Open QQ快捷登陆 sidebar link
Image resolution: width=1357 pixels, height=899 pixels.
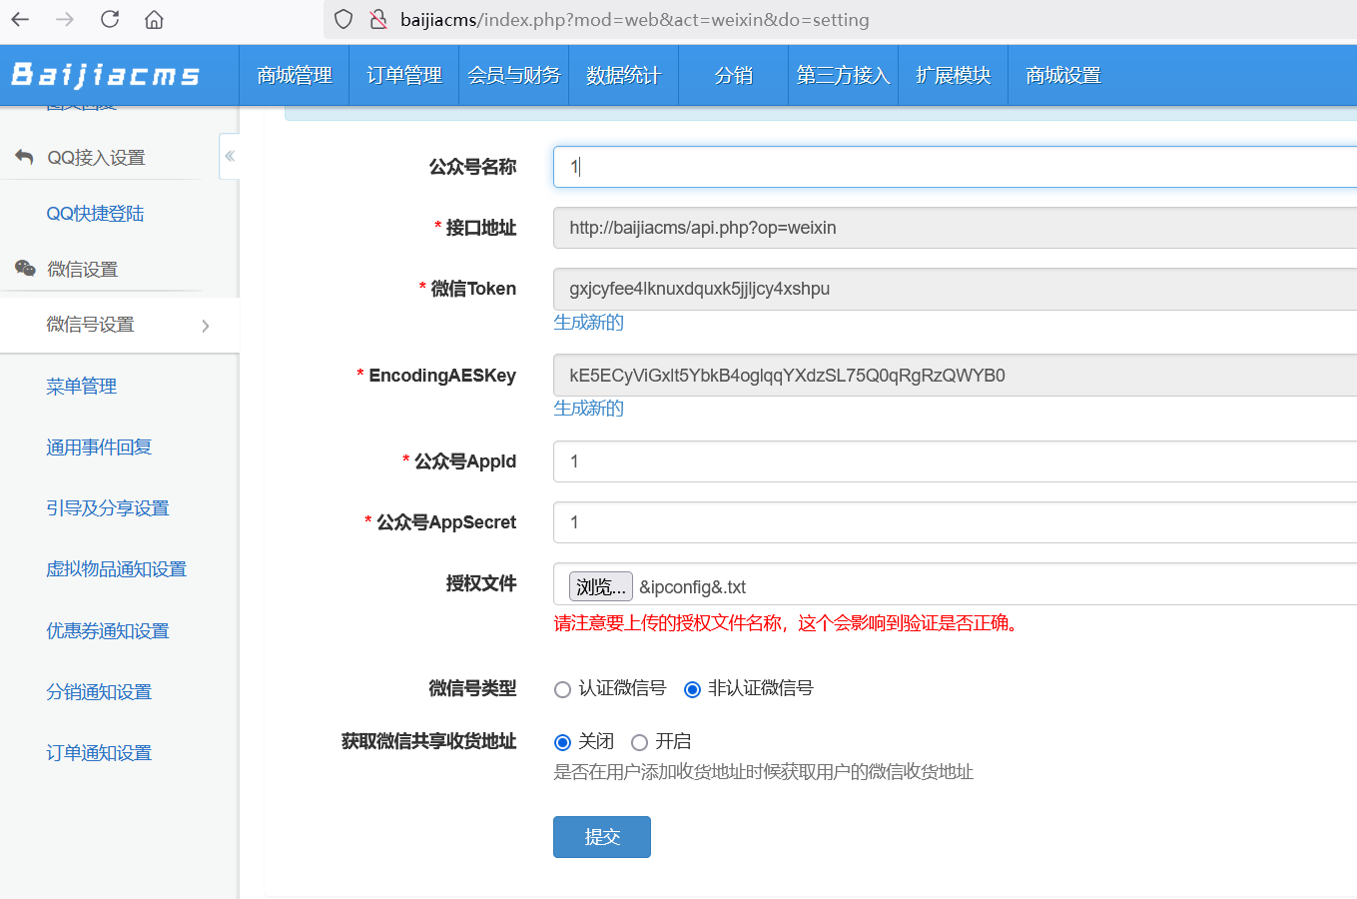click(95, 214)
